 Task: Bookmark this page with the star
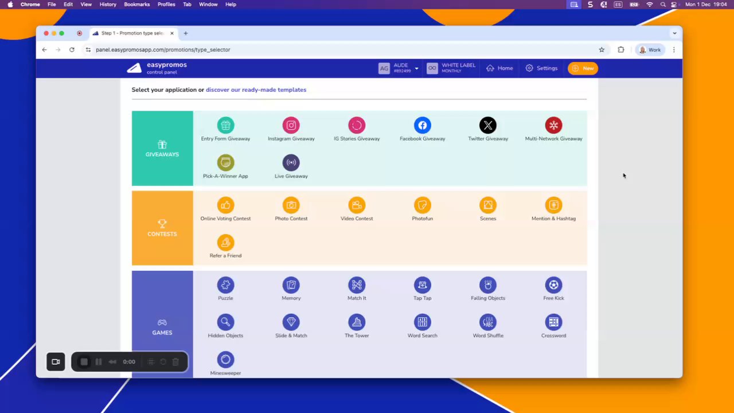[602, 50]
